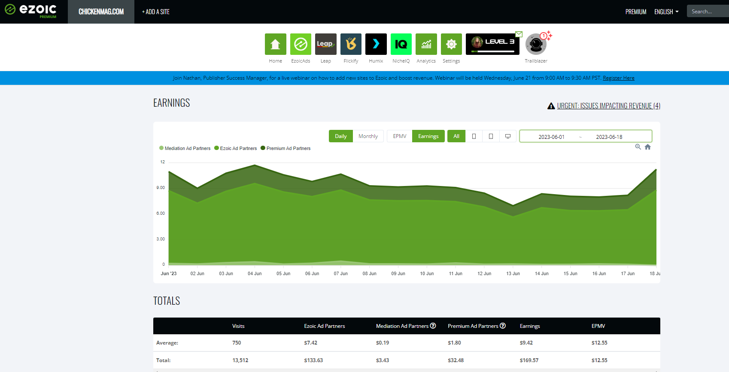This screenshot has width=729, height=372.
Task: Switch chart to Daily view
Action: tap(341, 136)
